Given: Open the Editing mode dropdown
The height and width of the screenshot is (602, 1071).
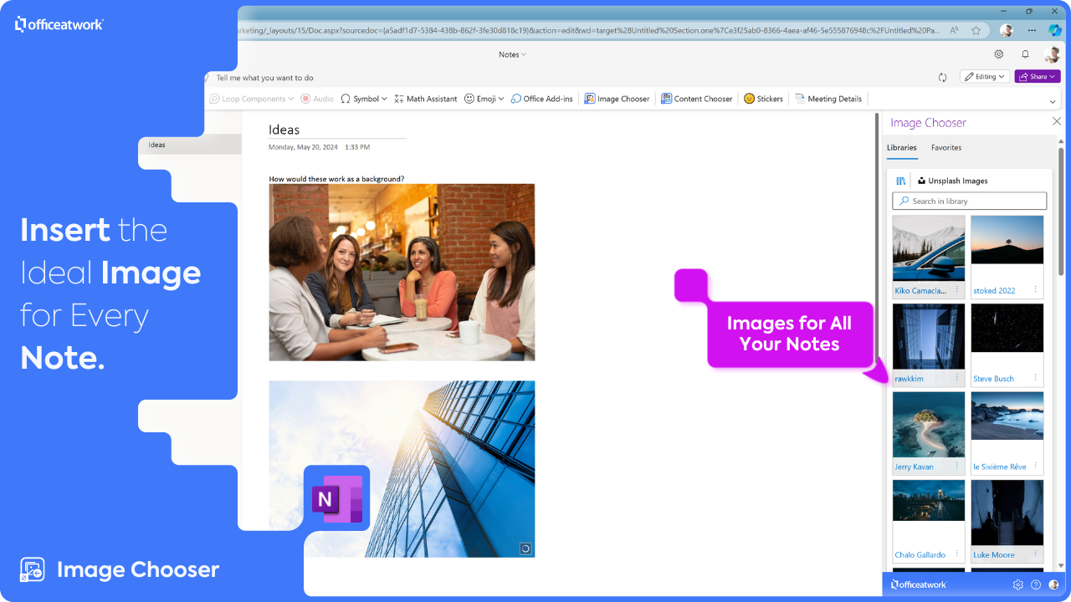Looking at the screenshot, I should 985,77.
